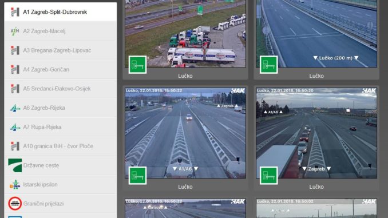Click toll icon on Lučko (200 m) camera
Image resolution: width=388 pixels, height=218 pixels.
(269, 65)
